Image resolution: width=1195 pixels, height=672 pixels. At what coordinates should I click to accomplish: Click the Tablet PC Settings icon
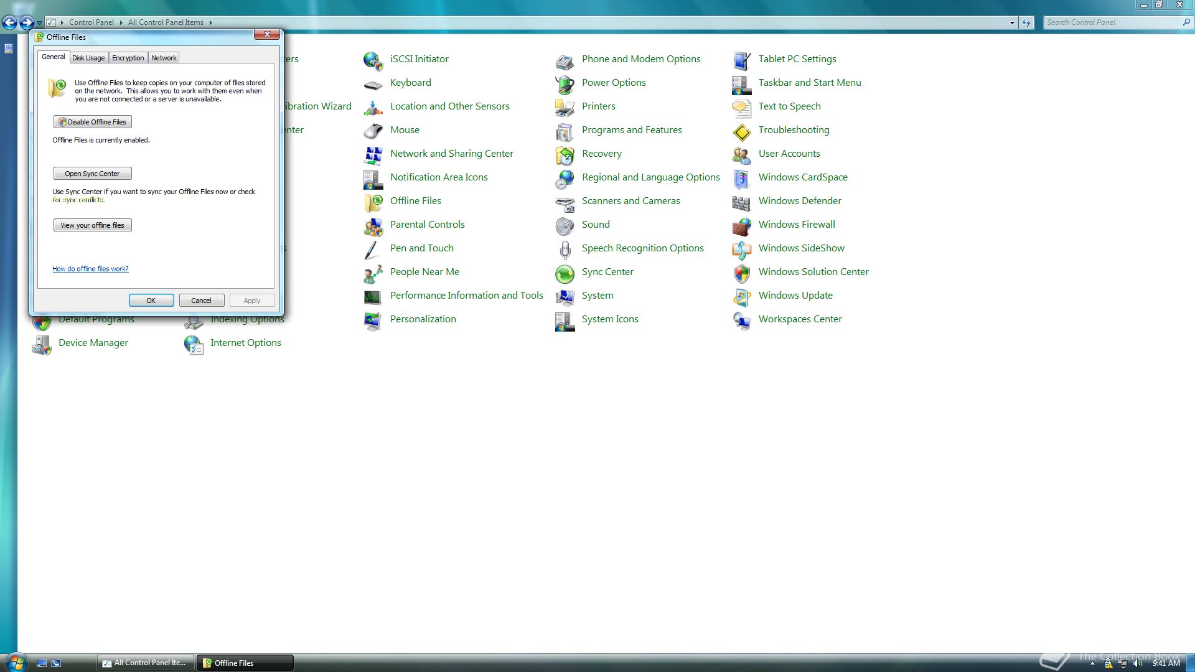coord(741,60)
